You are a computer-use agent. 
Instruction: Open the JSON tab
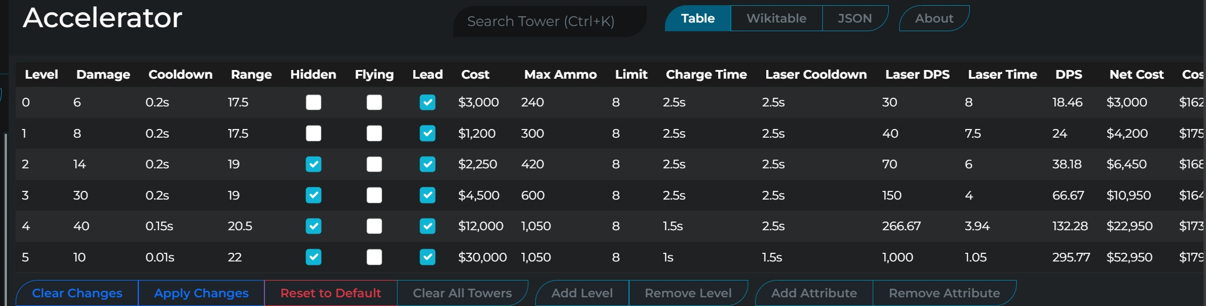click(x=854, y=19)
